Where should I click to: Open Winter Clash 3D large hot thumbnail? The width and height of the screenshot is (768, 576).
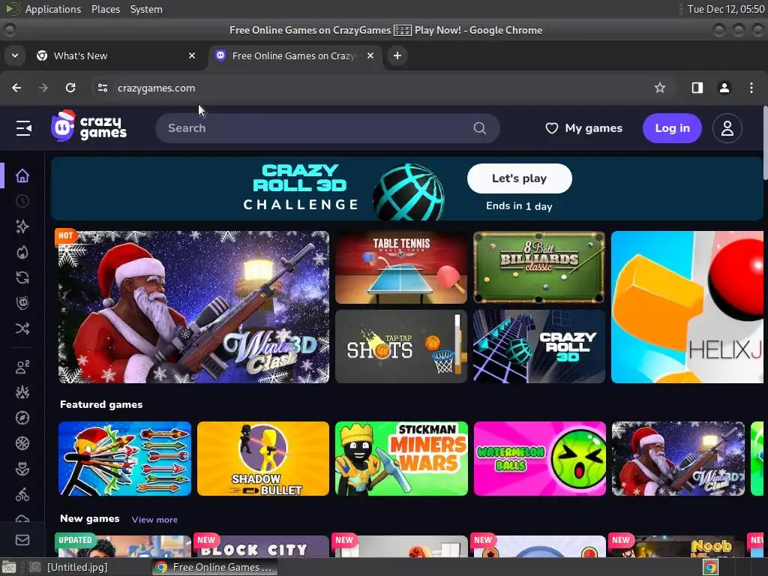(x=194, y=307)
